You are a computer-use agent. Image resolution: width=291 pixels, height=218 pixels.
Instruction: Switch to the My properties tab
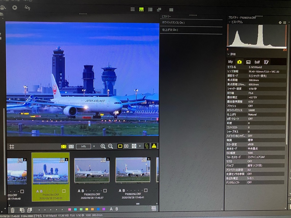231,62
